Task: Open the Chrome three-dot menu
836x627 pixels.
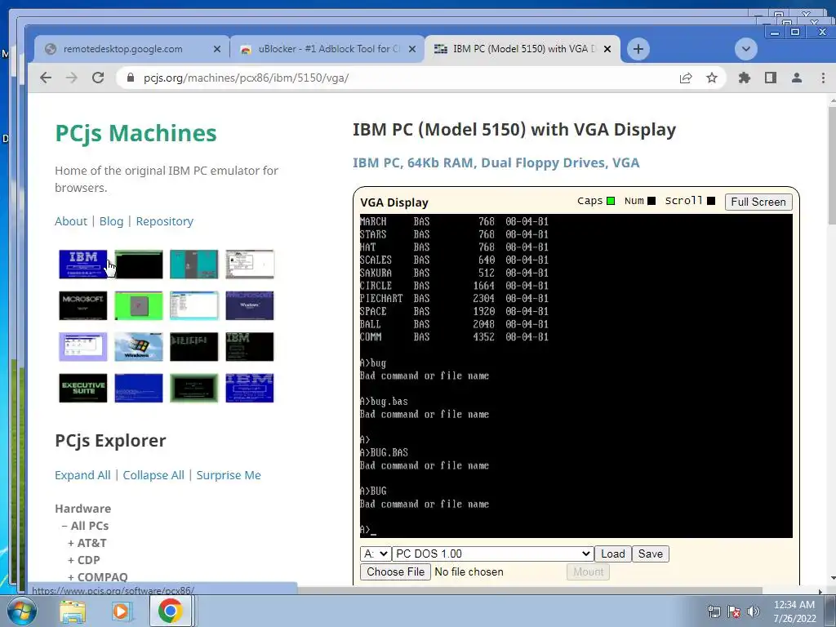Action: point(823,78)
